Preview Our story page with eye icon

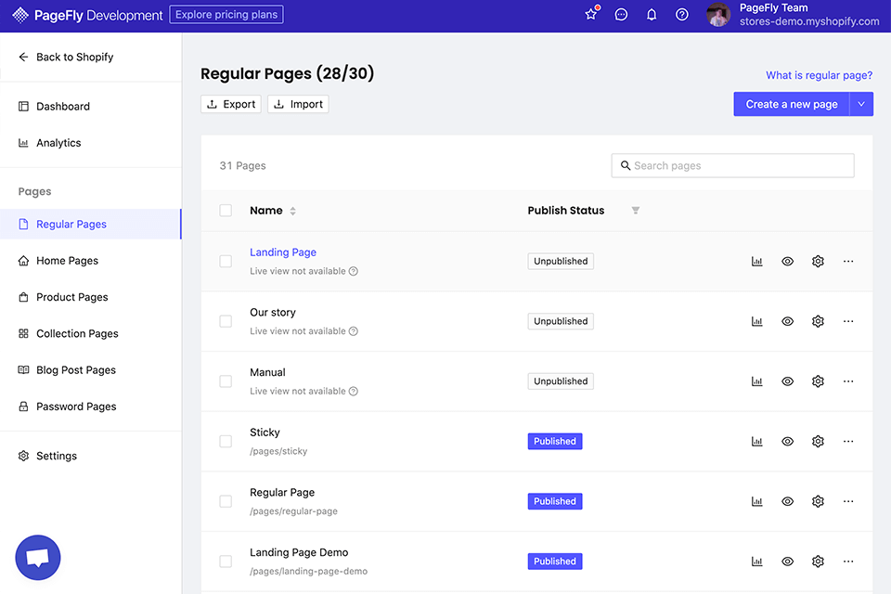coord(788,321)
